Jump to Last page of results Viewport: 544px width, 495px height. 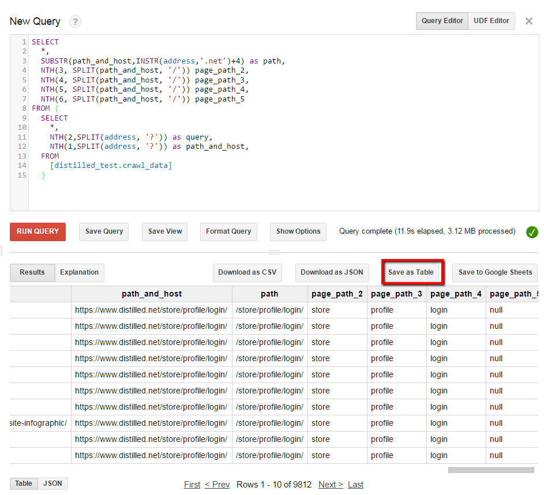(x=355, y=485)
